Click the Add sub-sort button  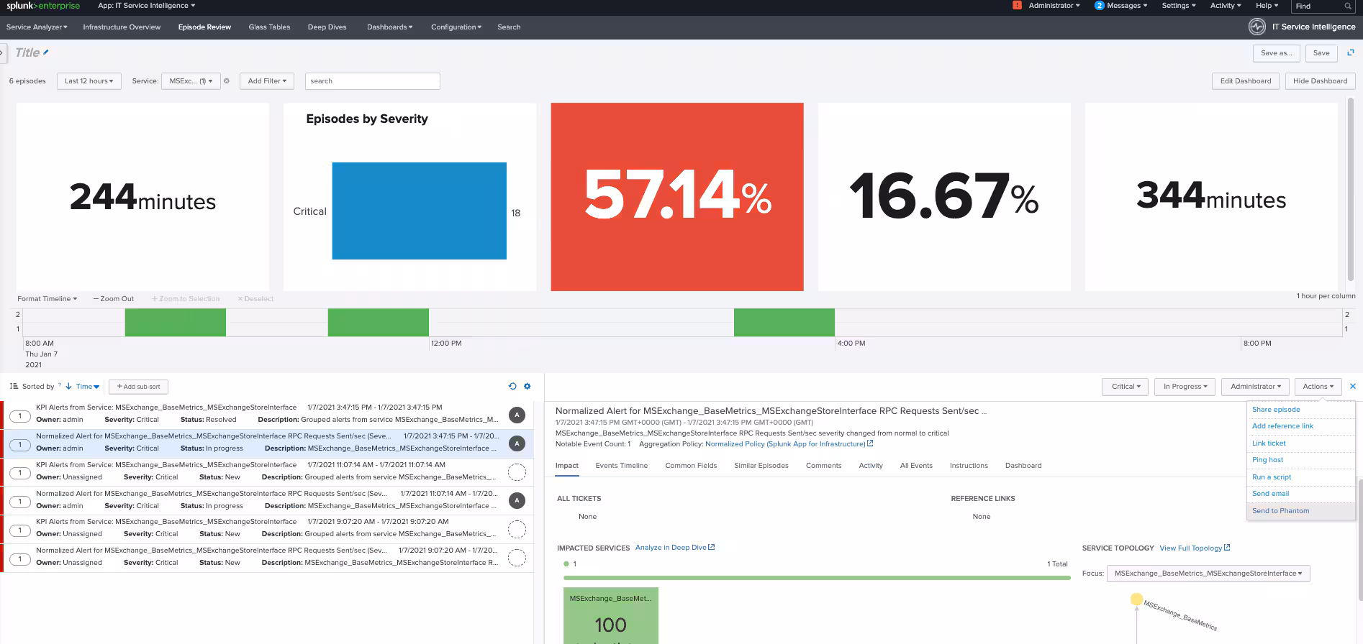pos(138,387)
